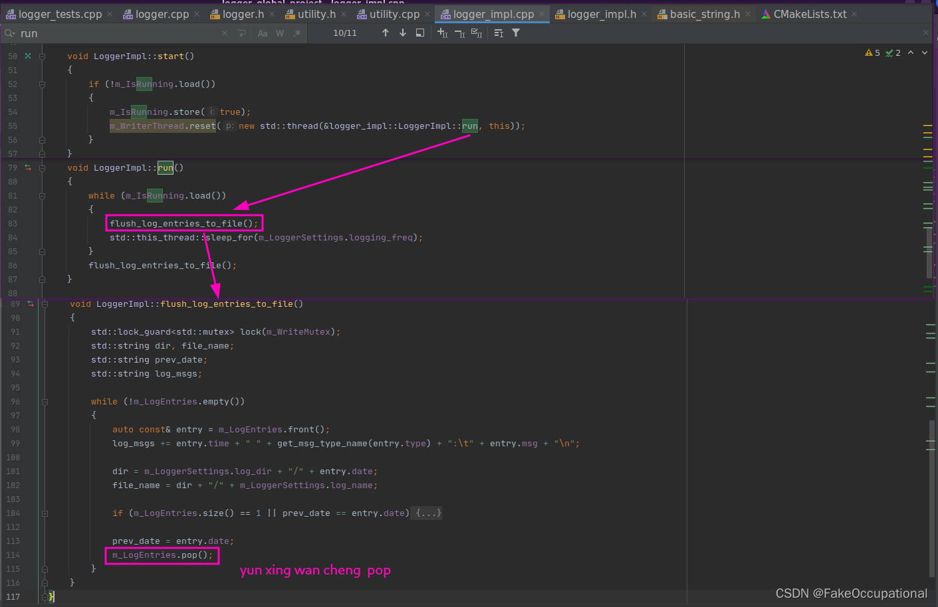The image size is (938, 607).
Task: Collapse flush_log_entries_to_file fold at line 89
Action: tap(45, 304)
